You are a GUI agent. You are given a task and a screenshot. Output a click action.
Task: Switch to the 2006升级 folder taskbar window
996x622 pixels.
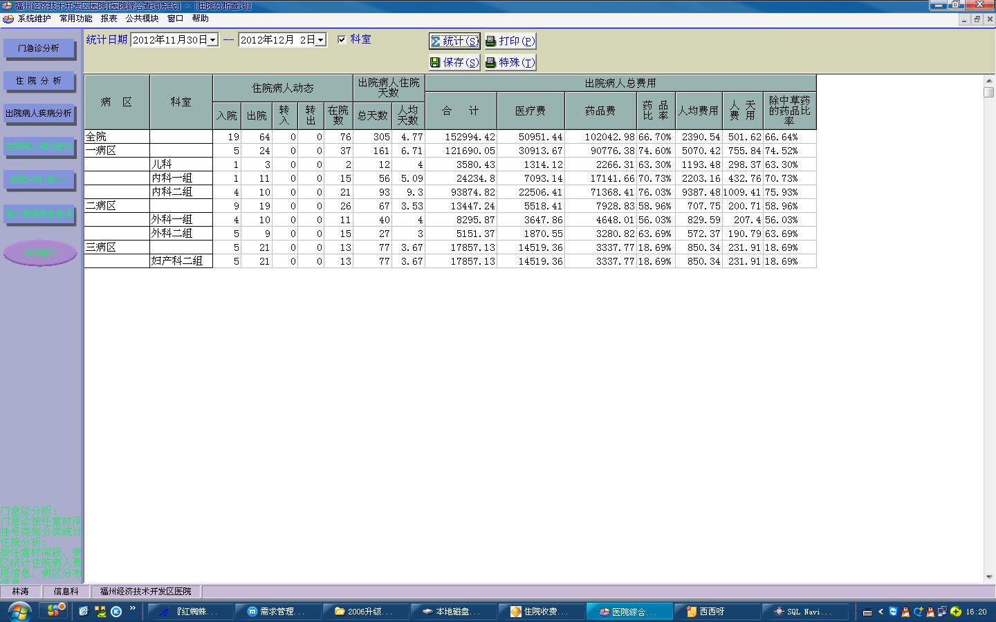point(366,612)
